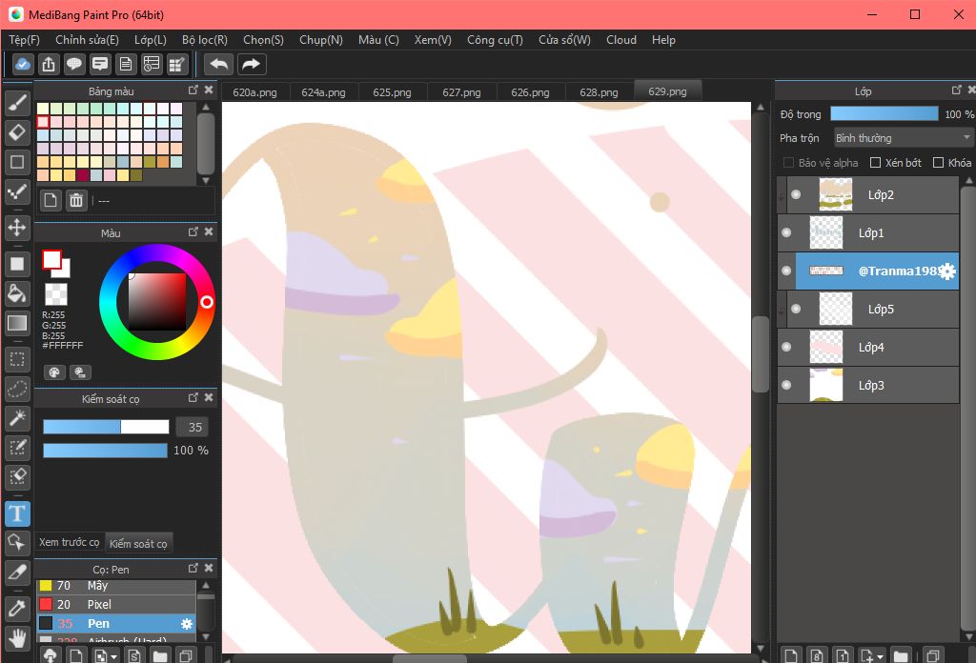Viewport: 976px width, 663px height.
Task: Select the Divide (panel cutter) tool
Action: (17, 573)
